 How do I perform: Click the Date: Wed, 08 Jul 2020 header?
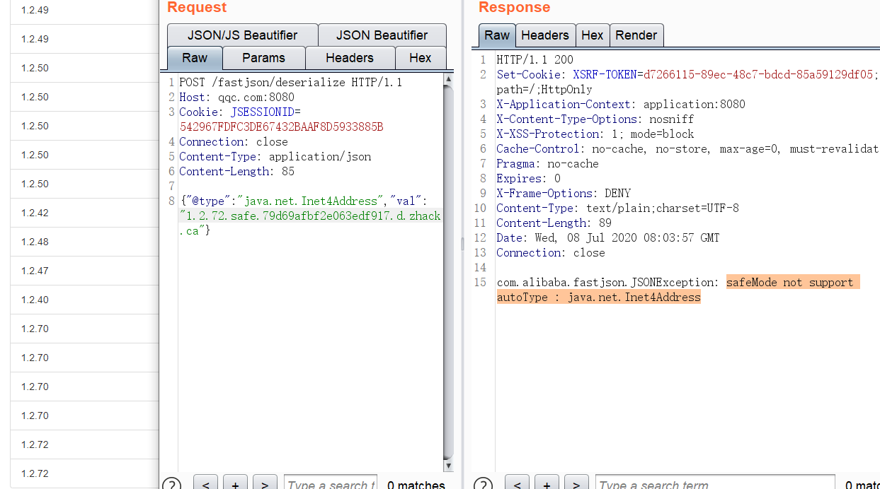pos(607,238)
